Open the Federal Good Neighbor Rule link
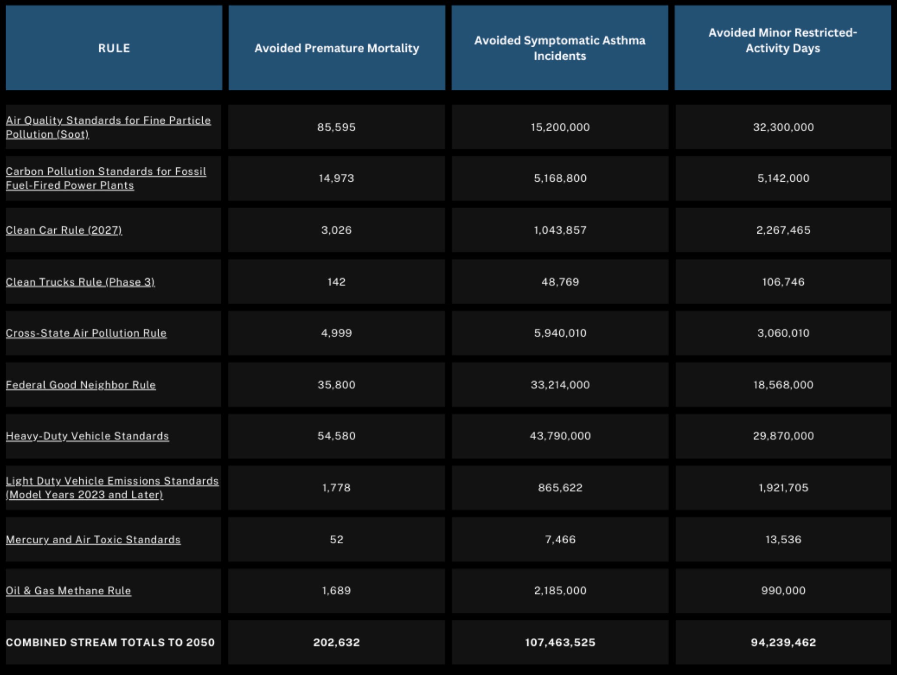The height and width of the screenshot is (675, 897). 81,385
